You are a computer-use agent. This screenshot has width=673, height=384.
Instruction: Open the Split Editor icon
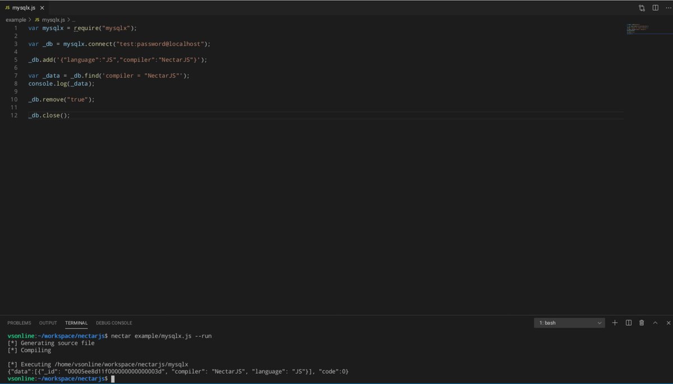coord(654,7)
